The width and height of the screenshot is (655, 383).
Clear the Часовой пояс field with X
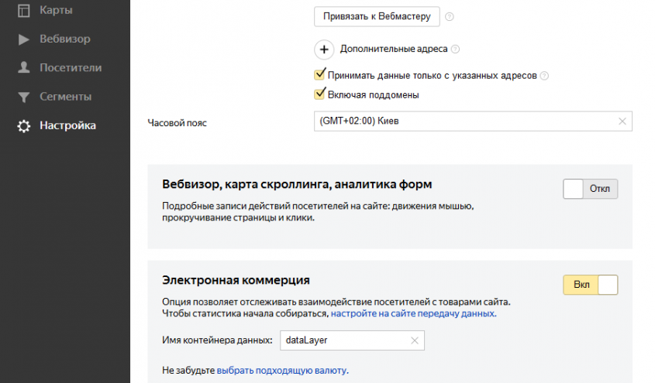(x=622, y=121)
